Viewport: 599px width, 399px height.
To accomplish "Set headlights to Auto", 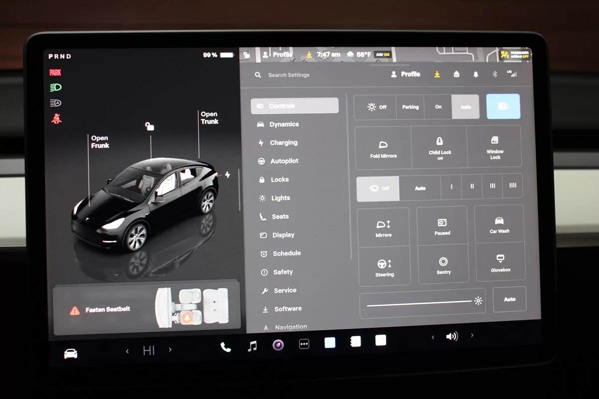I will 465,107.
